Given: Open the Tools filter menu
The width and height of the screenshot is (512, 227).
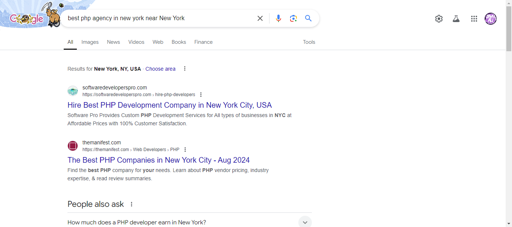Looking at the screenshot, I should pyautogui.click(x=309, y=42).
